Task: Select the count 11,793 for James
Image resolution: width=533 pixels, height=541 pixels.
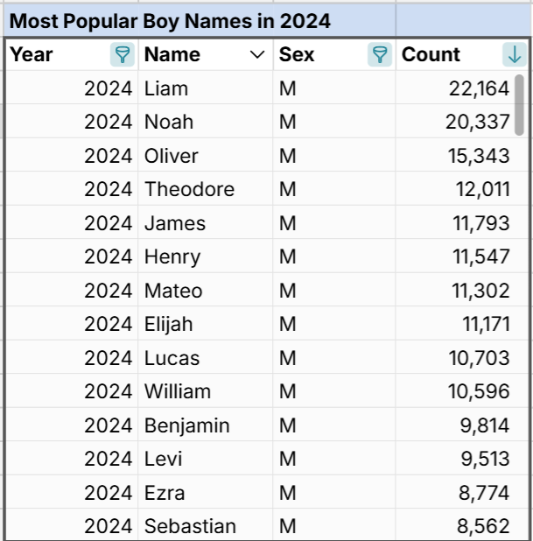Action: click(481, 223)
